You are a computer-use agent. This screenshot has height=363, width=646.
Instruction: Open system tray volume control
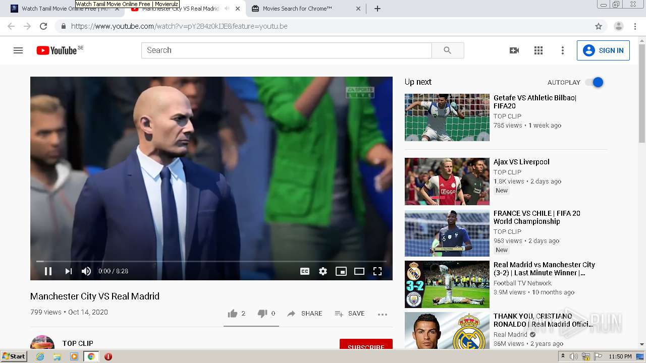[x=574, y=356]
